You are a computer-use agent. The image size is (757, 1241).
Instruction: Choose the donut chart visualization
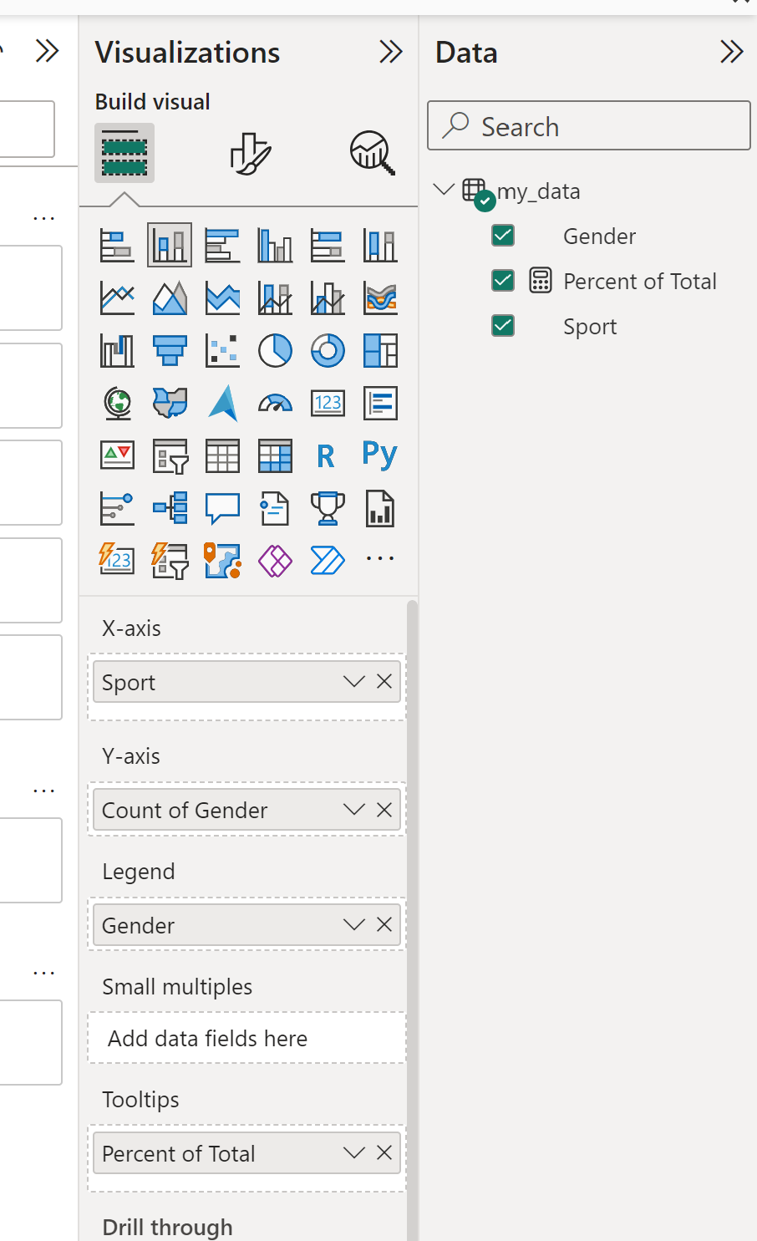coord(328,351)
